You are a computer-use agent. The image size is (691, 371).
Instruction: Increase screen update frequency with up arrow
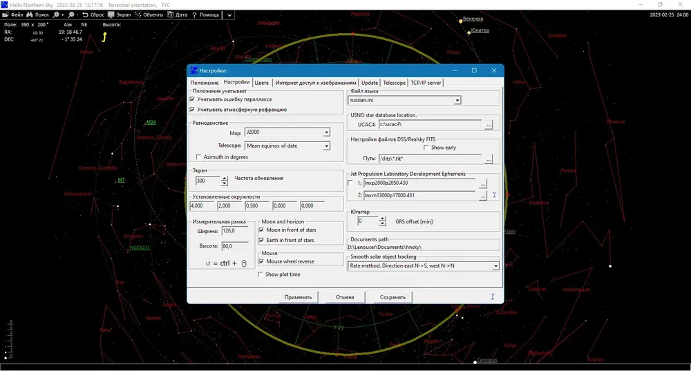225,179
